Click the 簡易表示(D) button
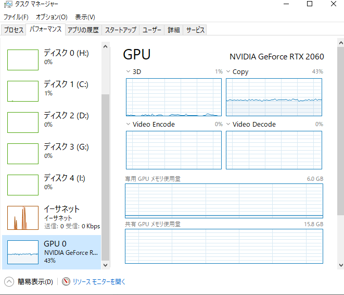Screen dimensions: 344x295 [35, 281]
